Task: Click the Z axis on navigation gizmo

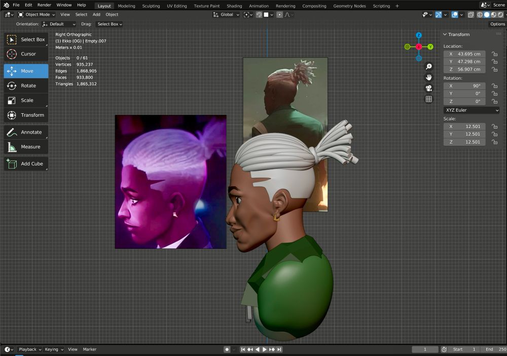Action: click(x=419, y=35)
